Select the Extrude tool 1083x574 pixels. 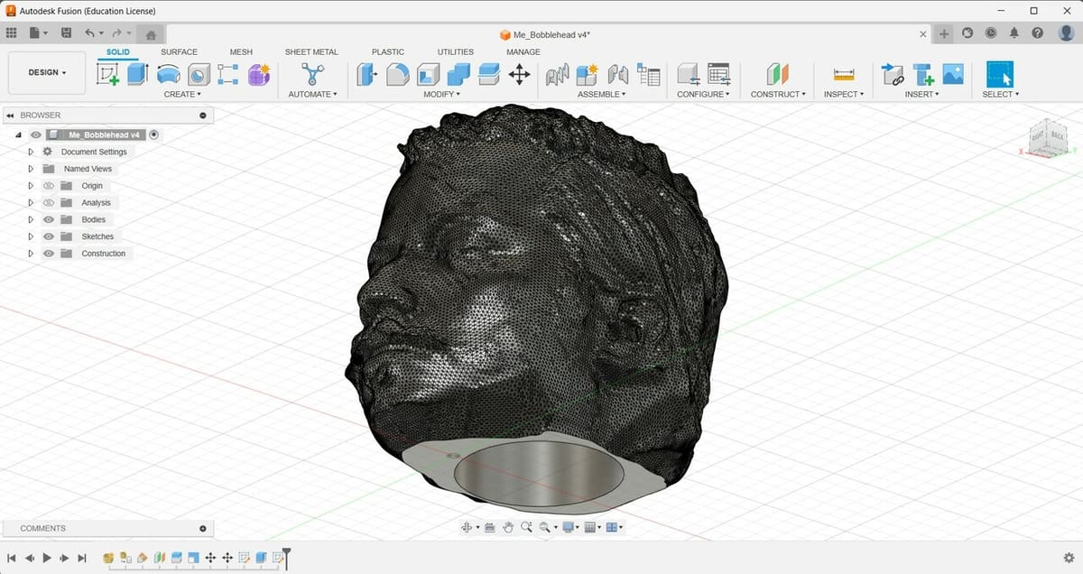[137, 74]
